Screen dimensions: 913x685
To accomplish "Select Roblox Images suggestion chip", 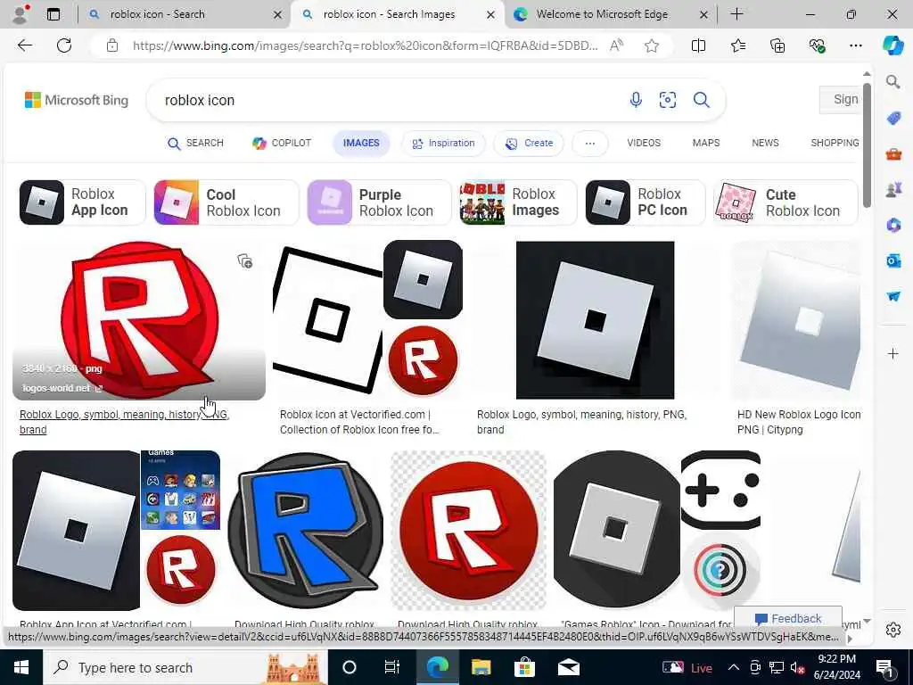I will click(518, 202).
